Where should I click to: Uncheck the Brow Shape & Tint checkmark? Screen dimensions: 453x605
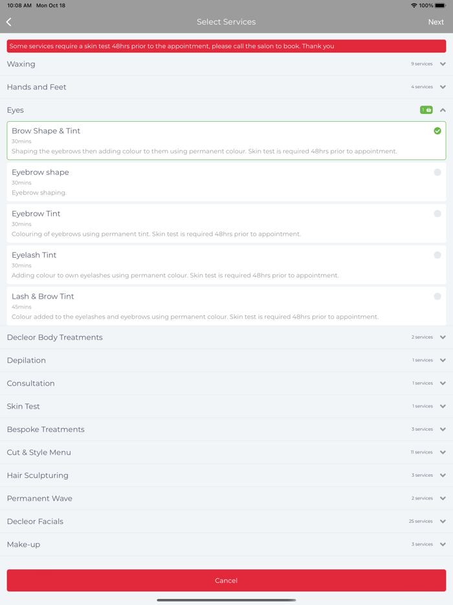click(437, 131)
